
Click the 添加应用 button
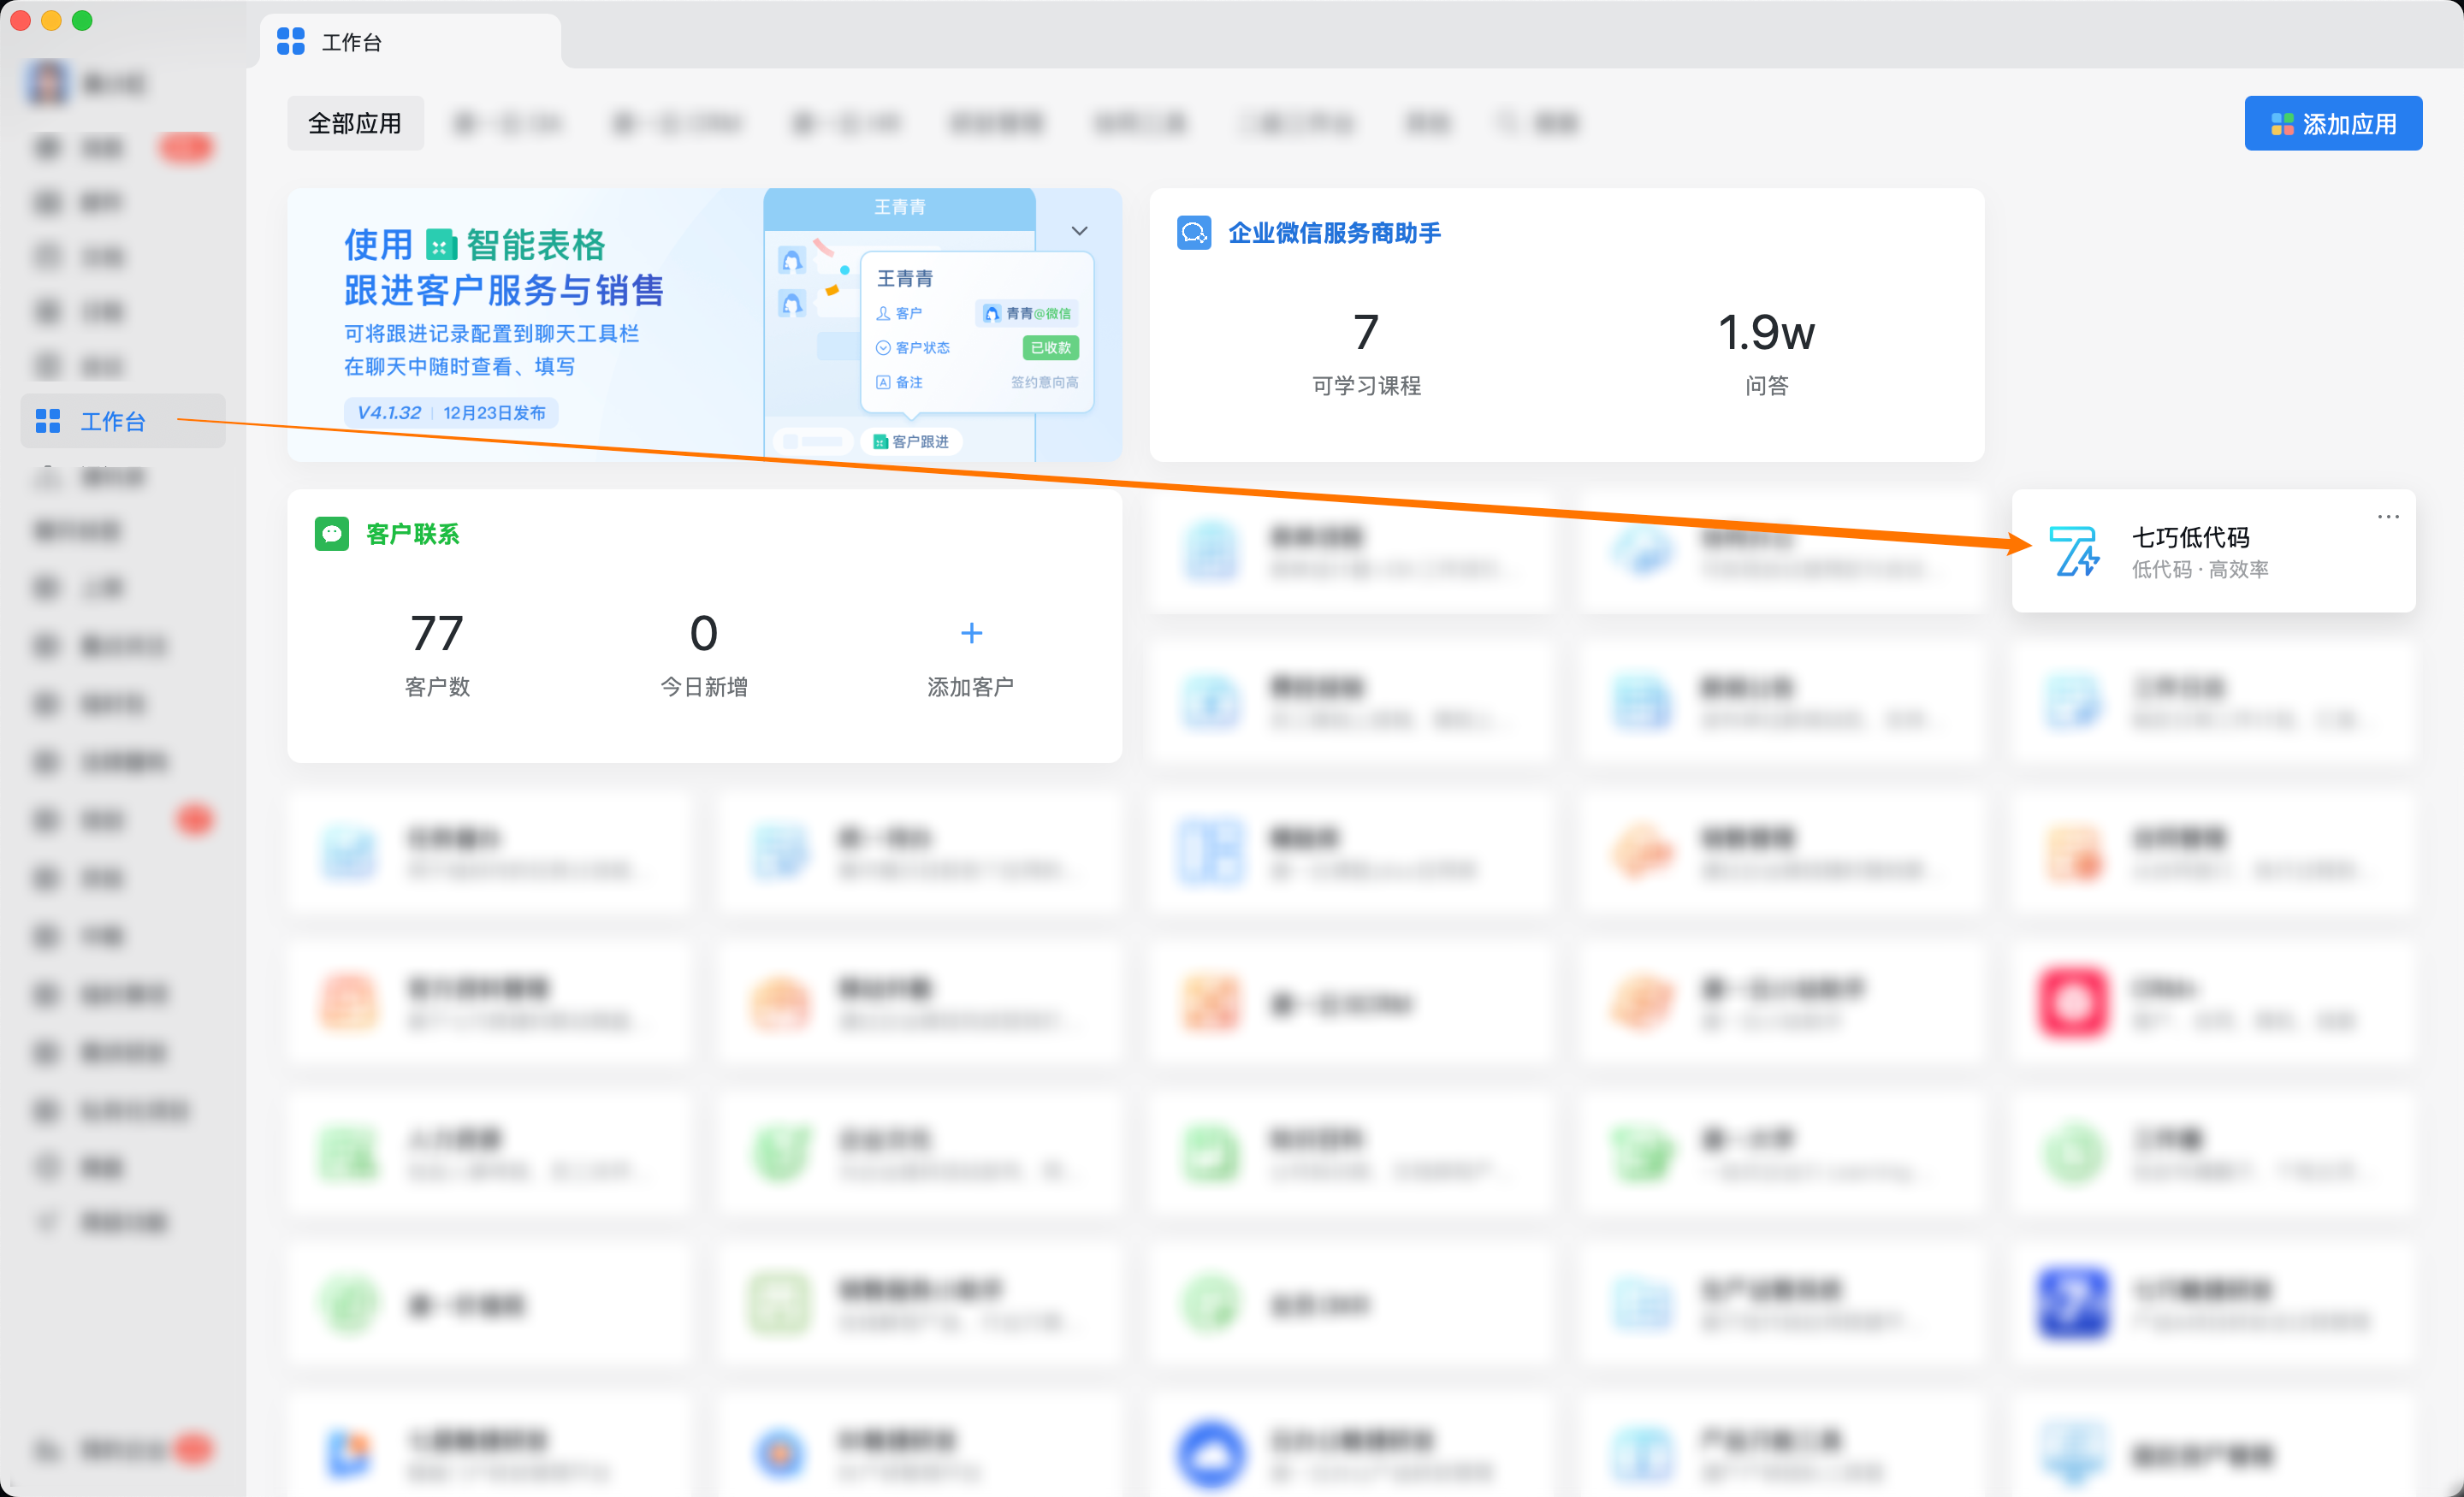[2332, 123]
